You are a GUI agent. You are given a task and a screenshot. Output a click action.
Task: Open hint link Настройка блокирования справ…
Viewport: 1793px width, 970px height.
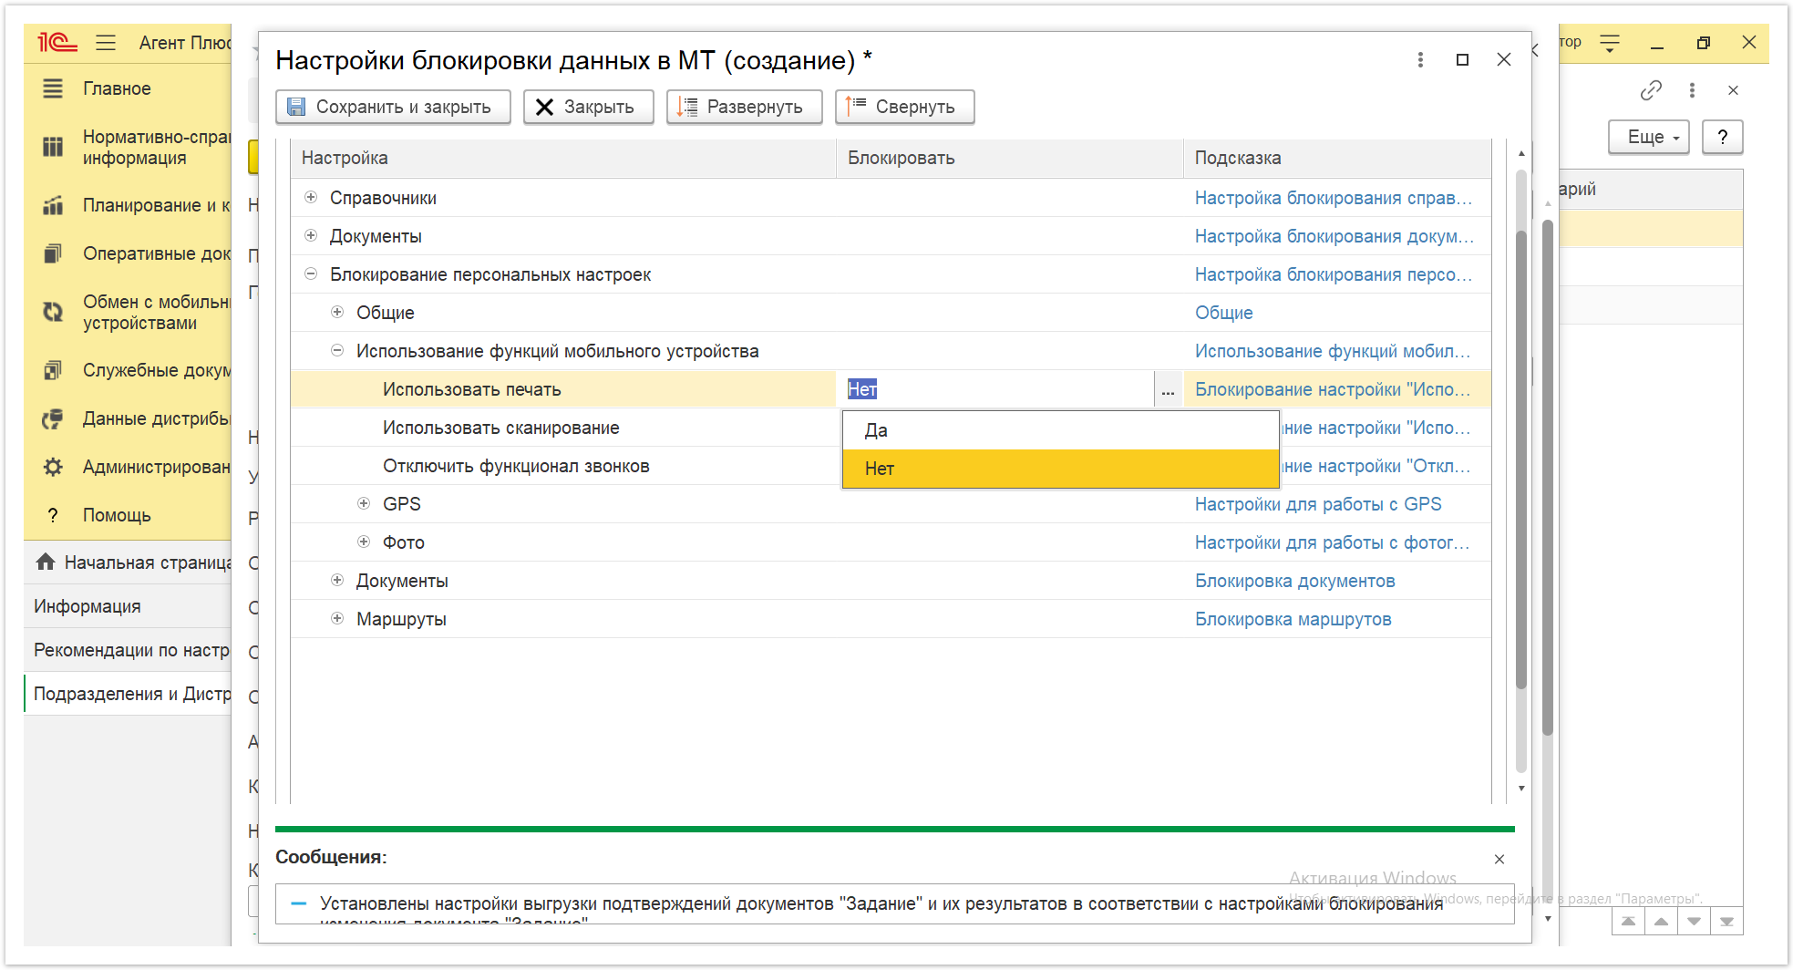pyautogui.click(x=1334, y=198)
